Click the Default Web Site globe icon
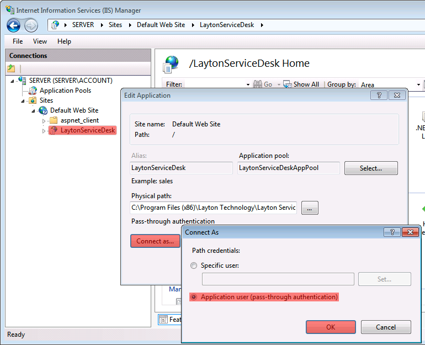 43,110
